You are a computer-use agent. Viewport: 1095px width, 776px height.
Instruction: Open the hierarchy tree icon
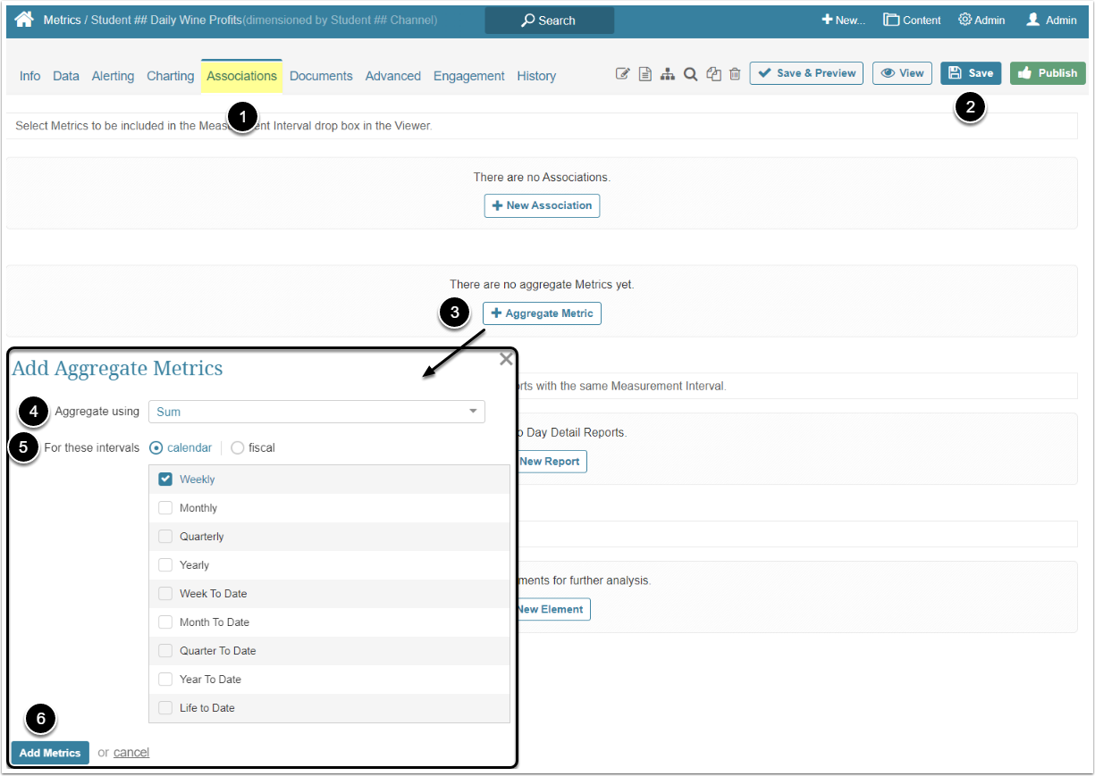[x=668, y=74]
